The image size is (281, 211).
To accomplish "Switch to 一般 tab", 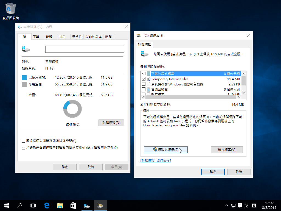I will pos(24,36).
